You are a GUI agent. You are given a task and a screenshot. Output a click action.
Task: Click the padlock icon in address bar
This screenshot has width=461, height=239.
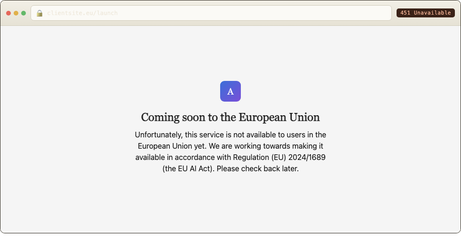click(40, 13)
